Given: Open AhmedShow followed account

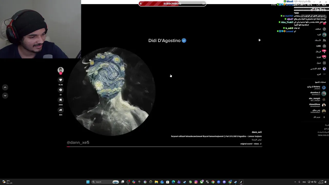Looking at the screenshot, I should tap(317, 105).
